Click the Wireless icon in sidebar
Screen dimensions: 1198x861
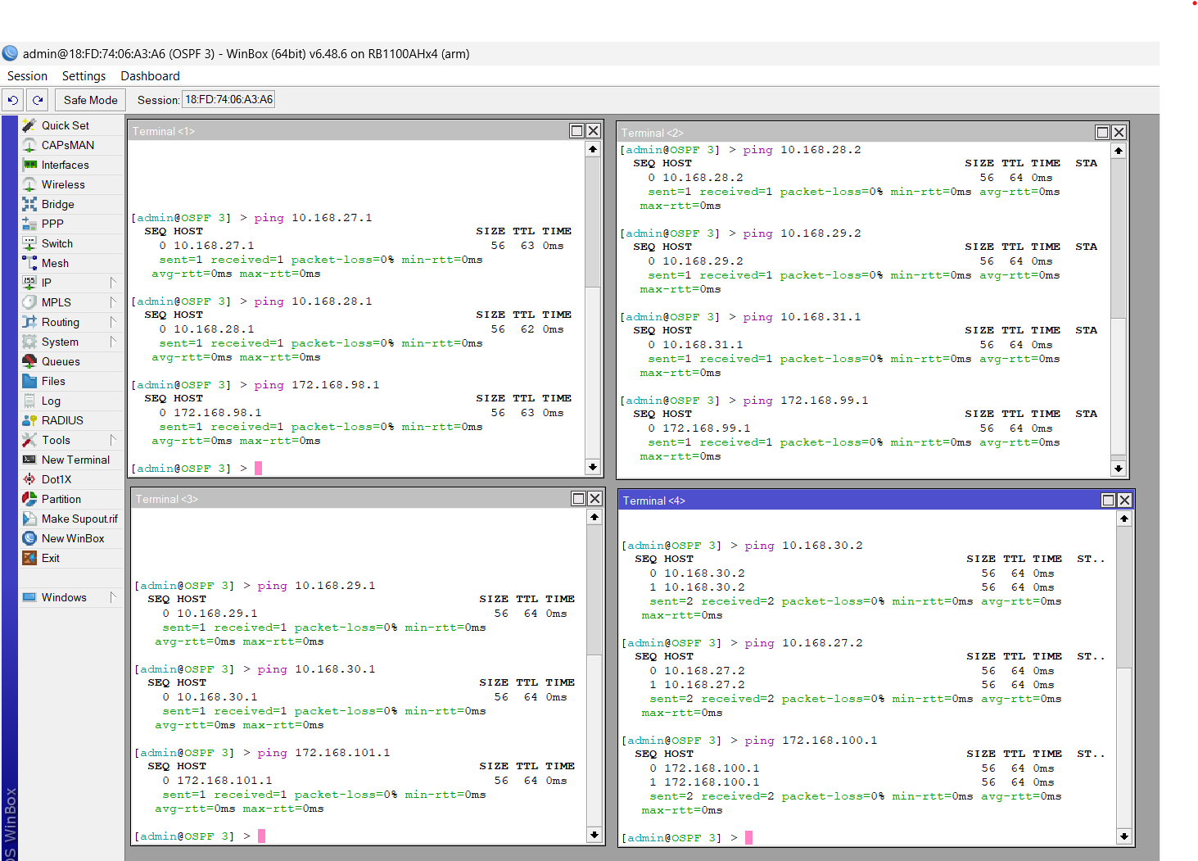point(29,184)
